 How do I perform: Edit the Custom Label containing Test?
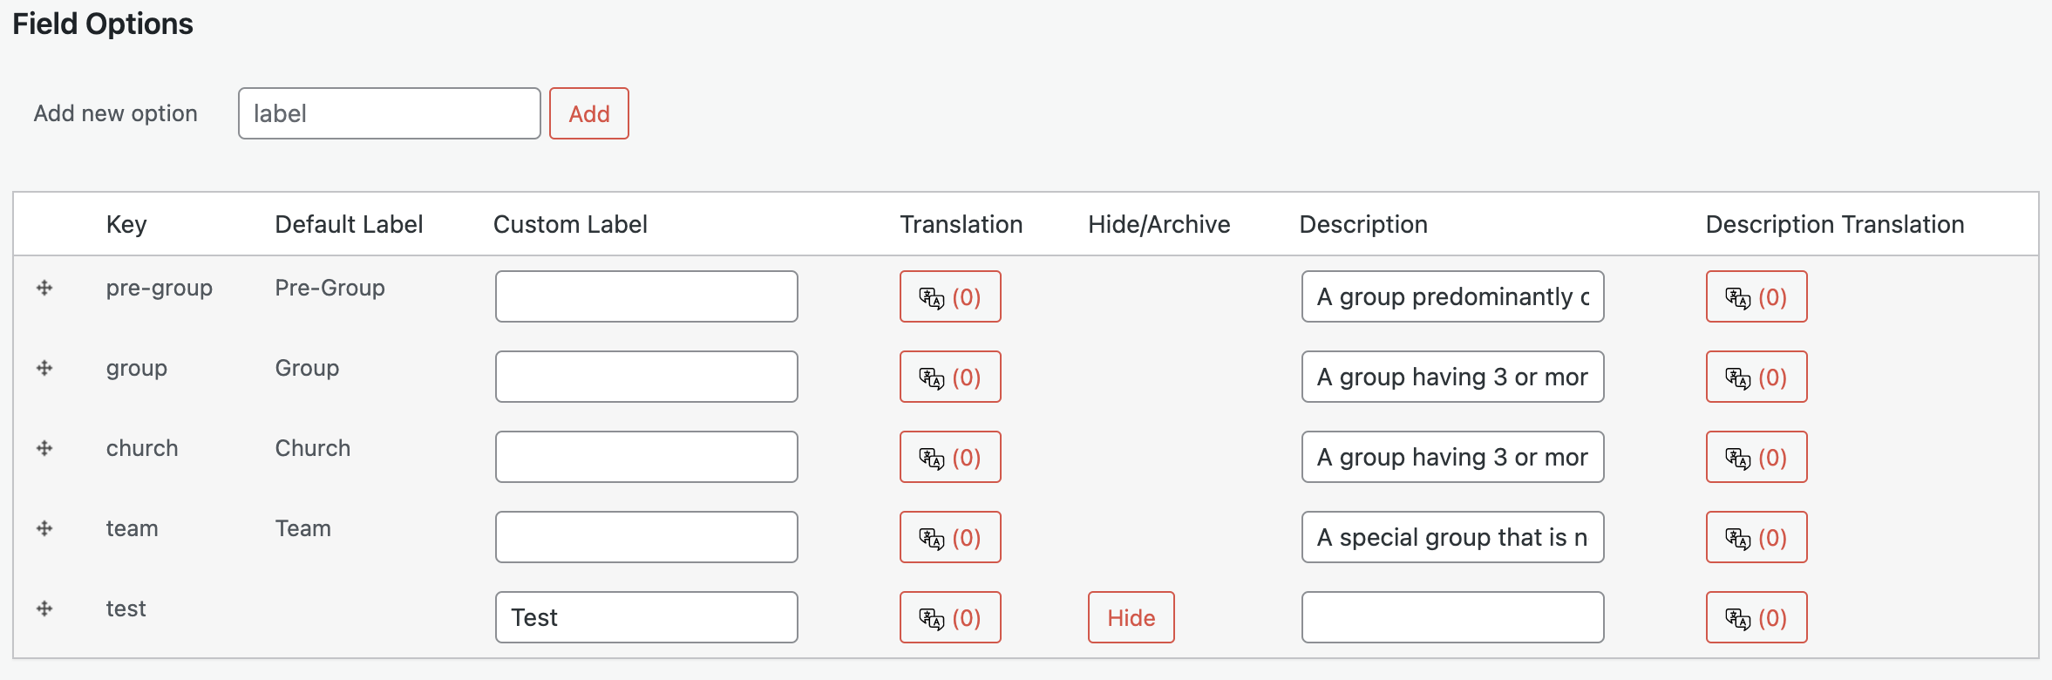646,617
